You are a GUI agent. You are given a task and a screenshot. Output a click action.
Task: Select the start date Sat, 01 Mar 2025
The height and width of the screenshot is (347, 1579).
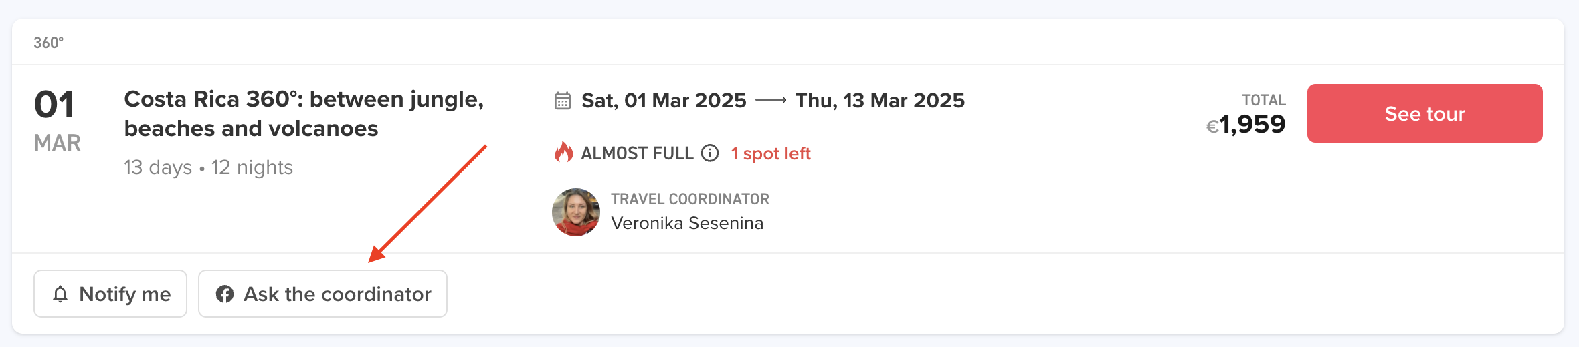[x=663, y=101]
